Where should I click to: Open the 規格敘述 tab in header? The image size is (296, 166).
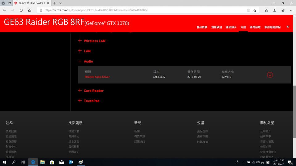click(216, 27)
